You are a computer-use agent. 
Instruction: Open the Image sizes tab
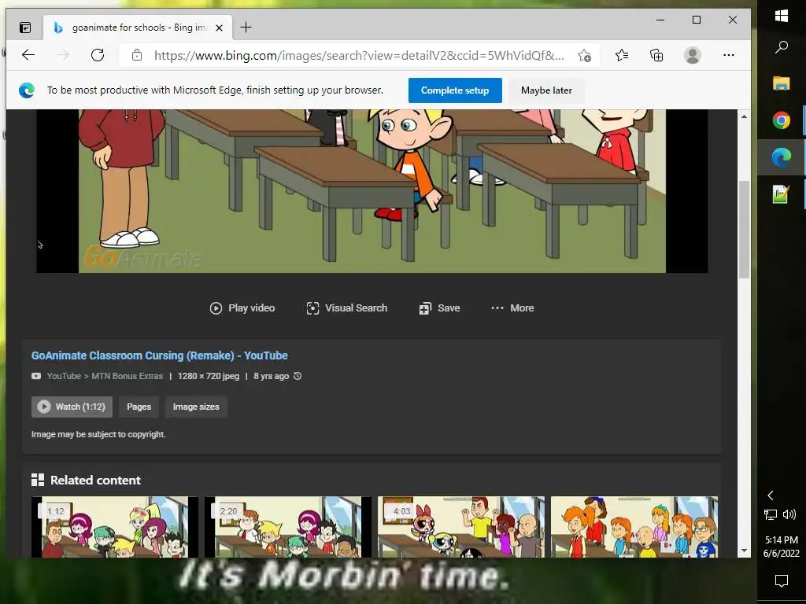196,407
